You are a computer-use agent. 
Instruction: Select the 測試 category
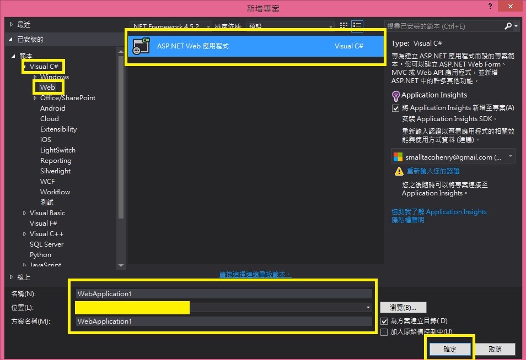pos(47,202)
